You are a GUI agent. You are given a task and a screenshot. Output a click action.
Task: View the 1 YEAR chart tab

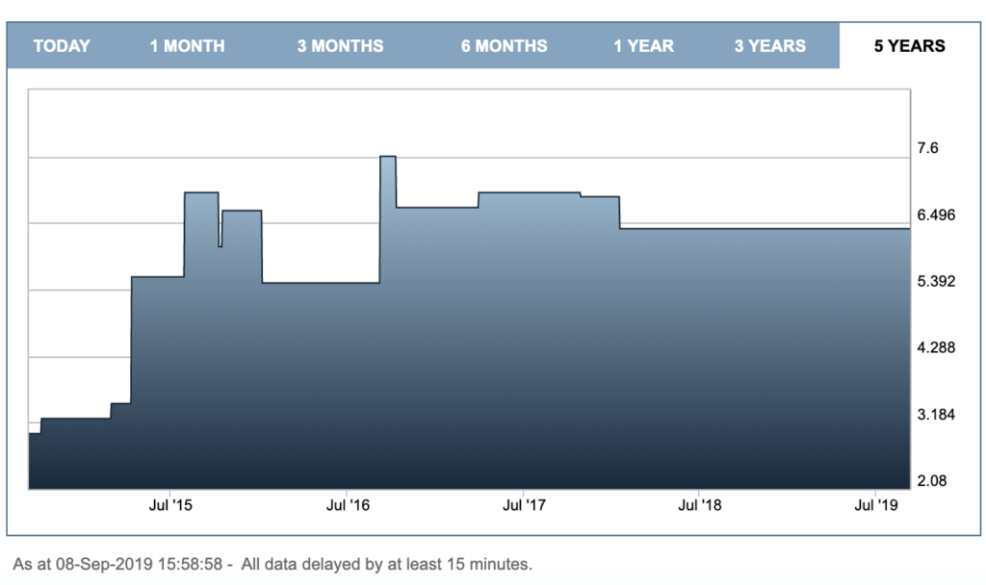[644, 46]
